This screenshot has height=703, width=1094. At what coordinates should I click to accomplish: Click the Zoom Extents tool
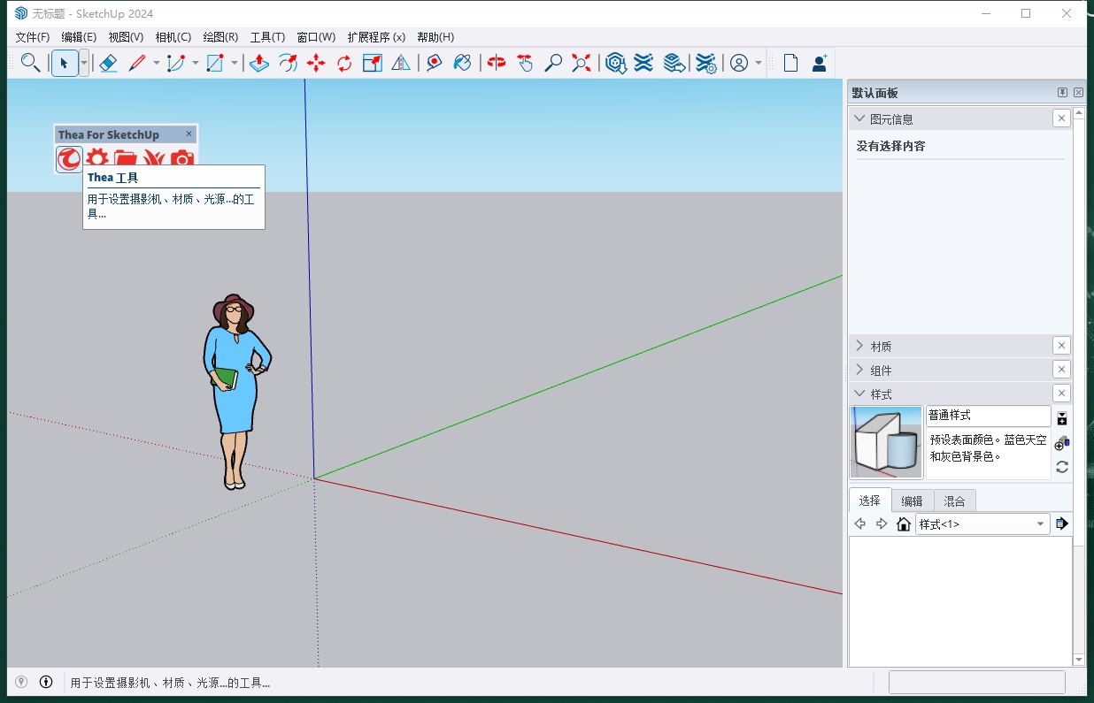pos(582,63)
